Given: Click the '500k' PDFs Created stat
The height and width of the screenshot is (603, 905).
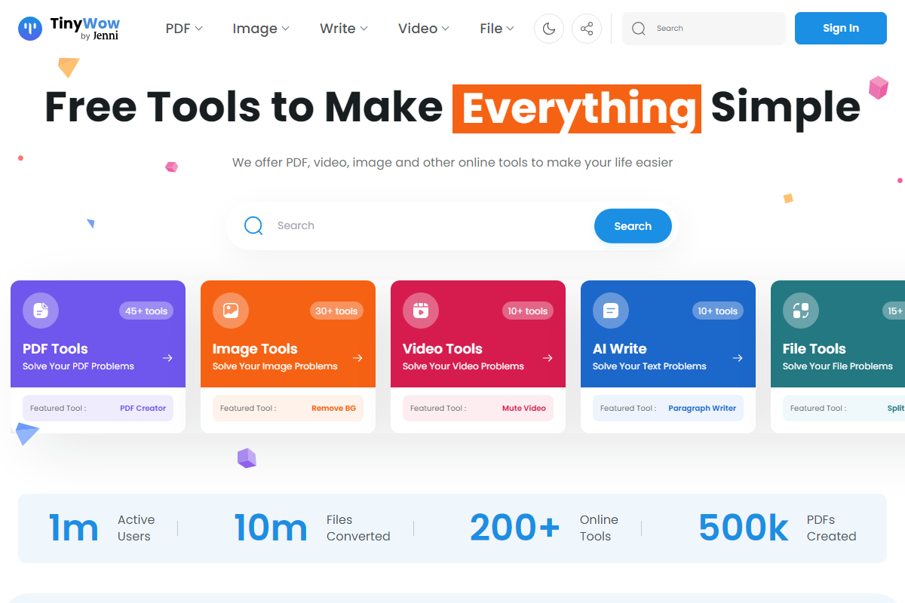Looking at the screenshot, I should (x=744, y=528).
